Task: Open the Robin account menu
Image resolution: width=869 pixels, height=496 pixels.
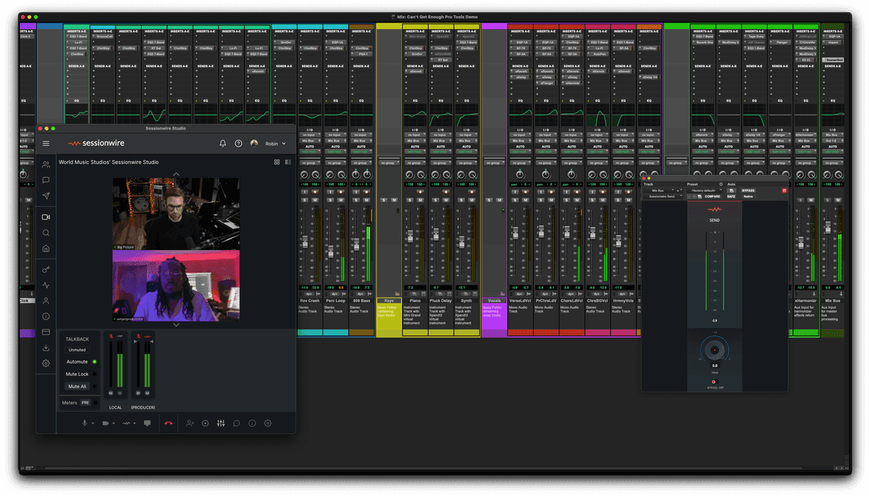Action: [271, 143]
